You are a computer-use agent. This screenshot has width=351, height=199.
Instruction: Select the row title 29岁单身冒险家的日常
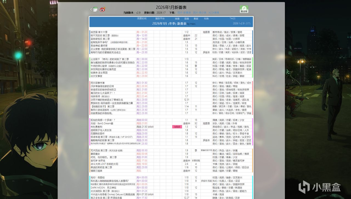(x=102, y=86)
